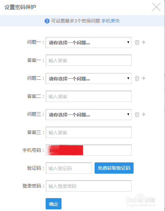Focus the 登录密码 password field

(x=89, y=186)
